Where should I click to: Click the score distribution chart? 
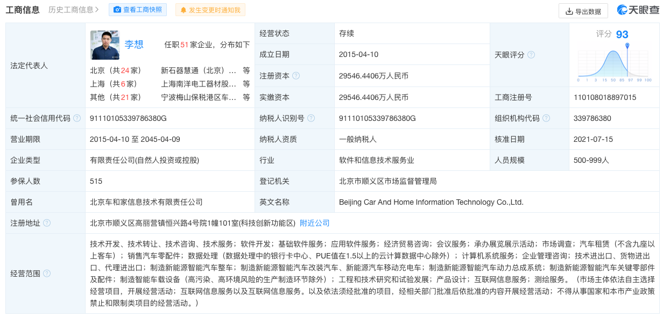click(x=615, y=63)
